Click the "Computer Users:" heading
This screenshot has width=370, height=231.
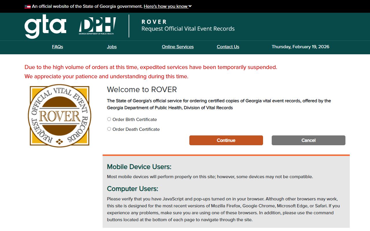tap(132, 189)
